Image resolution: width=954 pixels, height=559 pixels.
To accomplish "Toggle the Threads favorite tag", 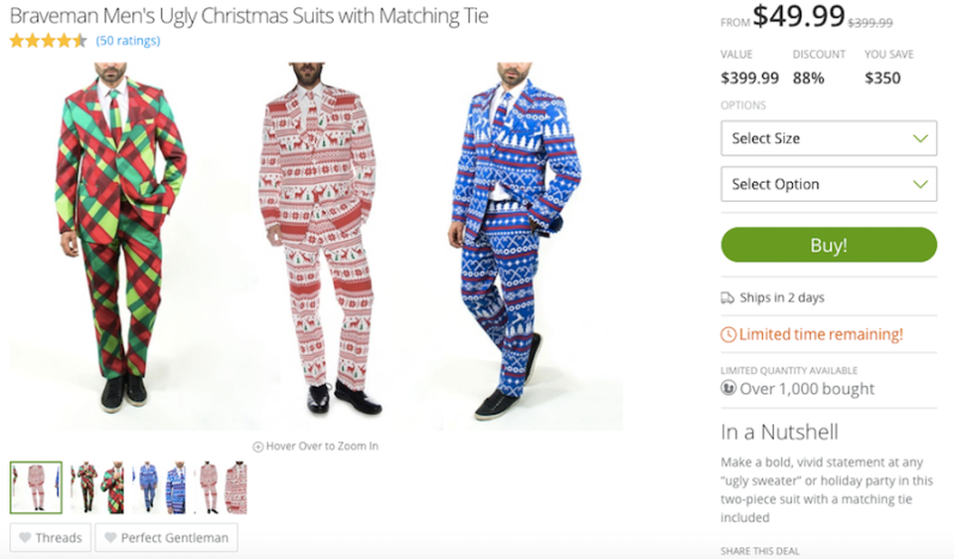I will pyautogui.click(x=51, y=538).
